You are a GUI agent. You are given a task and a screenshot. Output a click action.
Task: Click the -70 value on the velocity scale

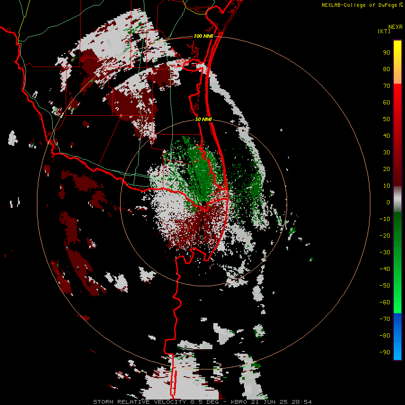pyautogui.click(x=385, y=319)
